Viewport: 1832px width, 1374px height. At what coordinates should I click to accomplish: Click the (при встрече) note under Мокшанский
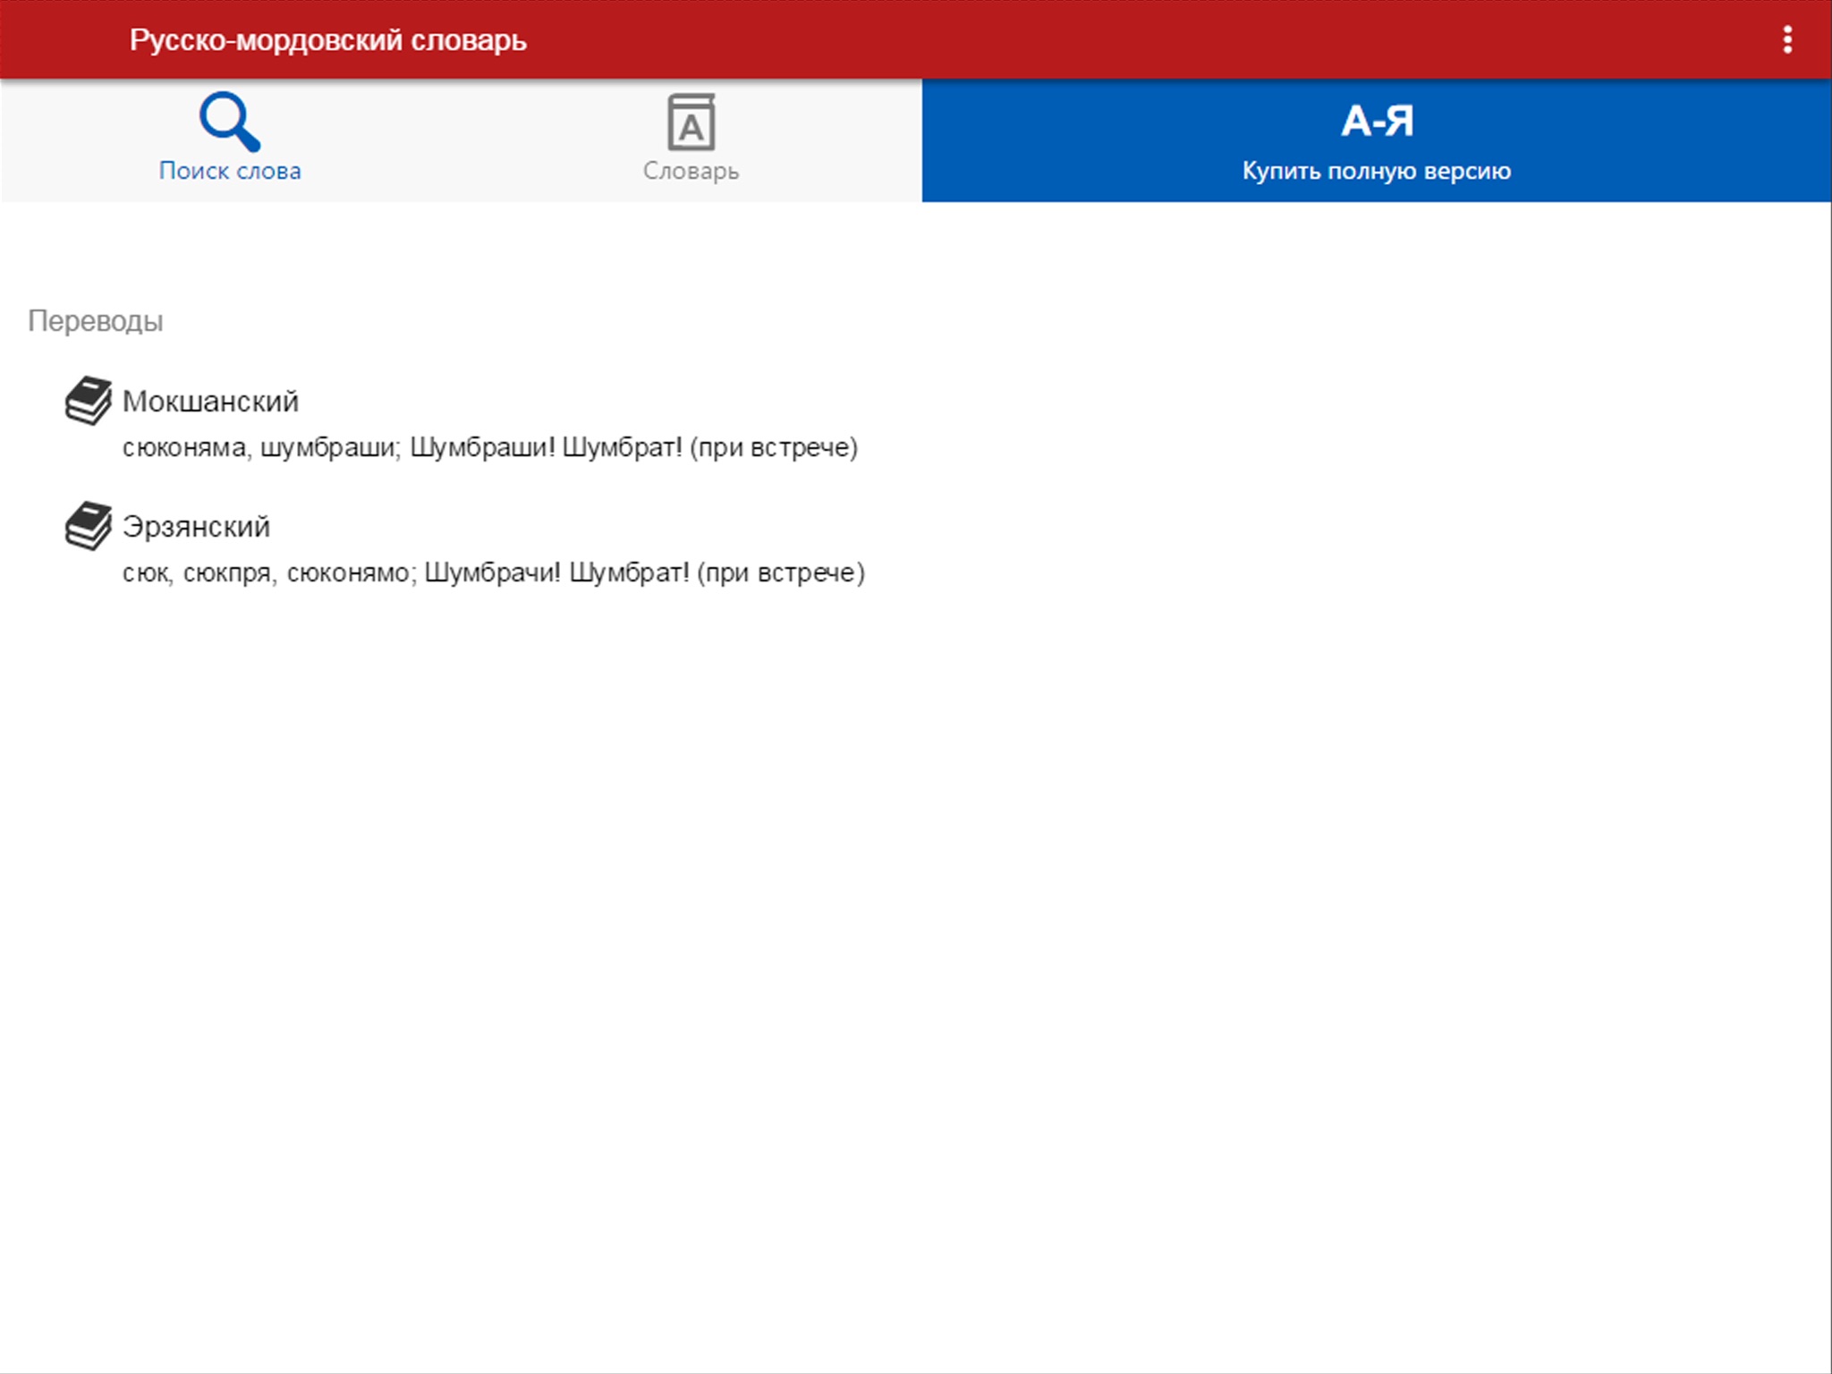point(774,447)
